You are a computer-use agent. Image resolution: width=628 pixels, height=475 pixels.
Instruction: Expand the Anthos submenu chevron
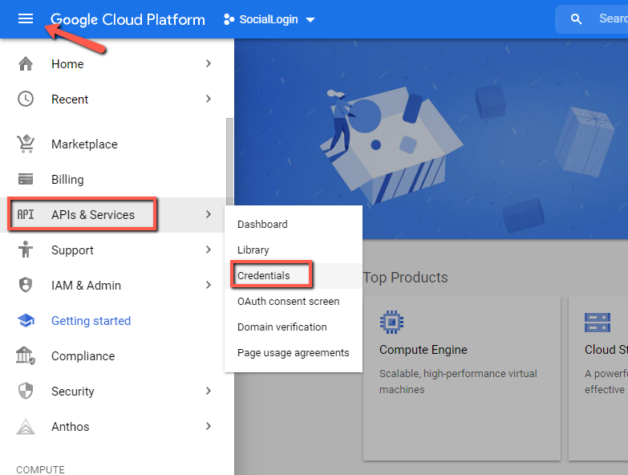point(209,426)
